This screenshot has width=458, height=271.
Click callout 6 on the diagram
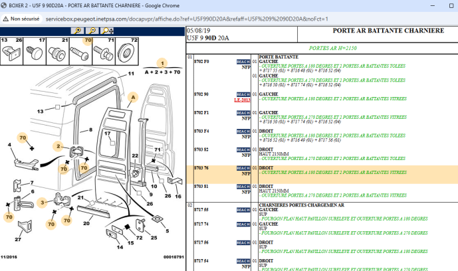(33, 192)
